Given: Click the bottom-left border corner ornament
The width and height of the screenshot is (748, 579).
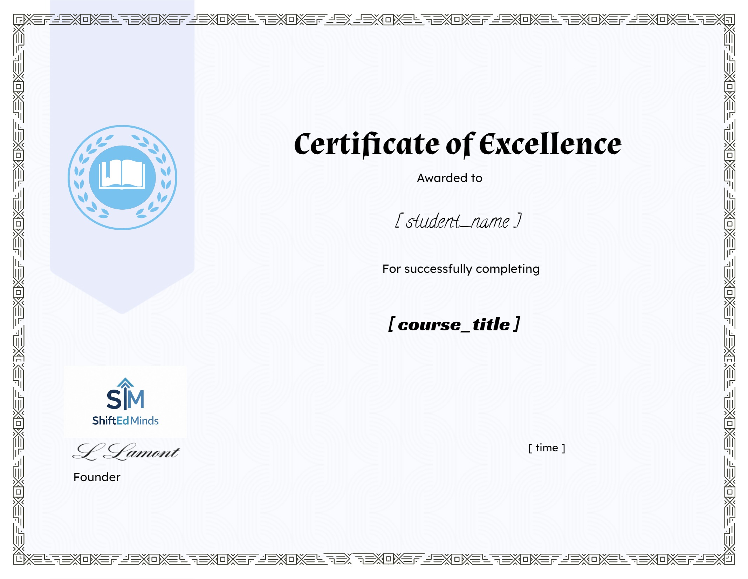Looking at the screenshot, I should pyautogui.click(x=19, y=559).
